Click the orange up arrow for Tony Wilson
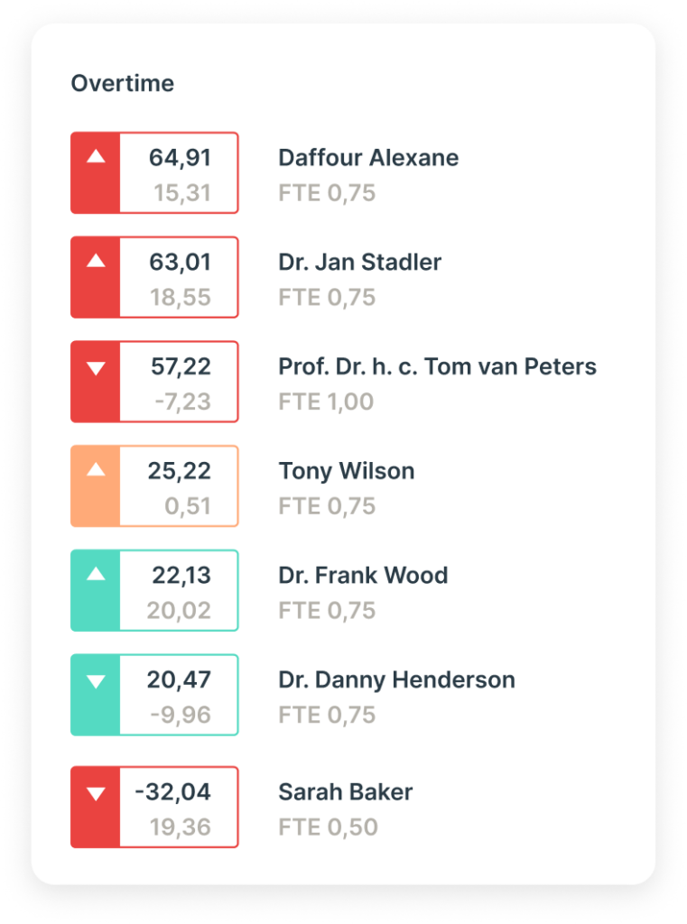Viewport: 687px width, 924px height. (96, 470)
